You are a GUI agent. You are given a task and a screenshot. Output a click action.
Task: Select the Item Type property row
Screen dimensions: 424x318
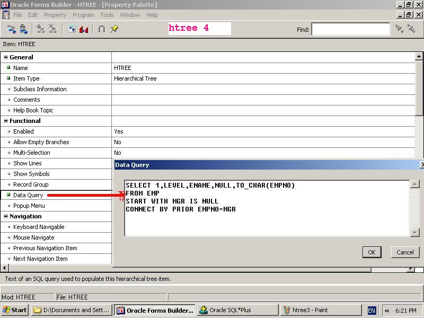[x=26, y=78]
